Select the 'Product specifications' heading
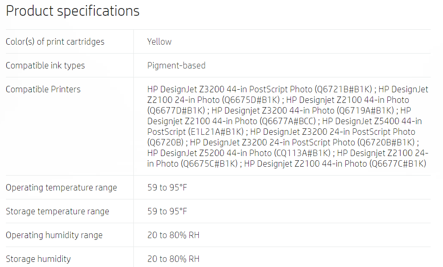The image size is (443, 267). point(73,11)
